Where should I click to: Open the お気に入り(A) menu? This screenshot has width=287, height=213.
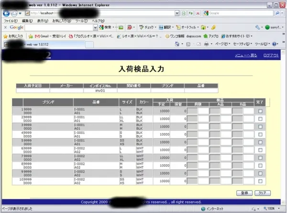coord(62,21)
